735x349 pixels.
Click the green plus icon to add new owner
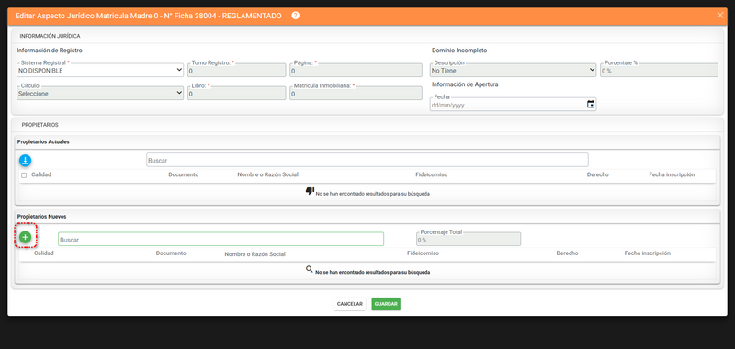click(x=26, y=238)
